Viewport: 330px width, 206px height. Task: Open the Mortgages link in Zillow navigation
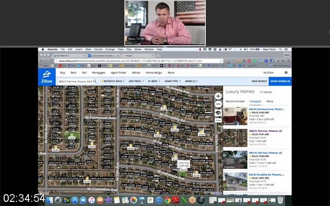coord(98,73)
